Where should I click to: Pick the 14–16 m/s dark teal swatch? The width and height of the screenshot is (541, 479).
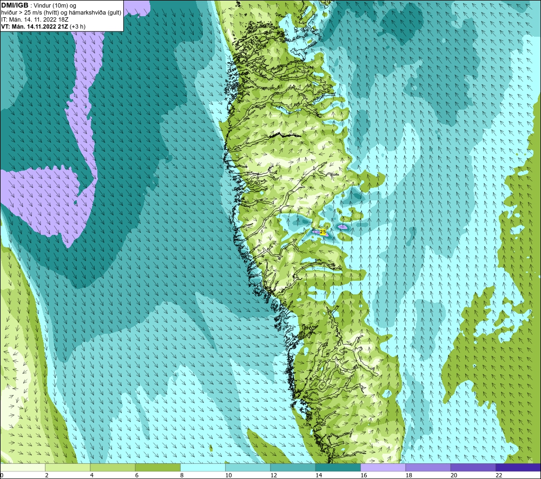[338, 467]
